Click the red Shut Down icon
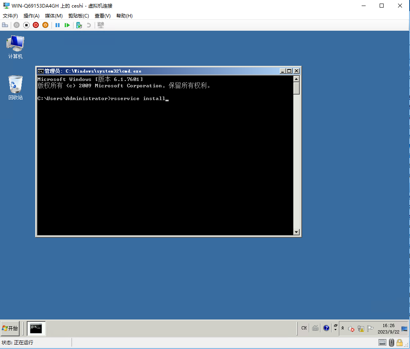The height and width of the screenshot is (349, 410). coord(36,25)
